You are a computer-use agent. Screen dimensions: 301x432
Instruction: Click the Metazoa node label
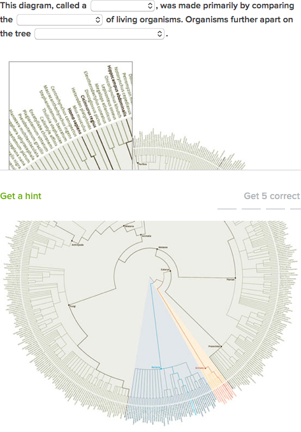pyautogui.click(x=162, y=248)
